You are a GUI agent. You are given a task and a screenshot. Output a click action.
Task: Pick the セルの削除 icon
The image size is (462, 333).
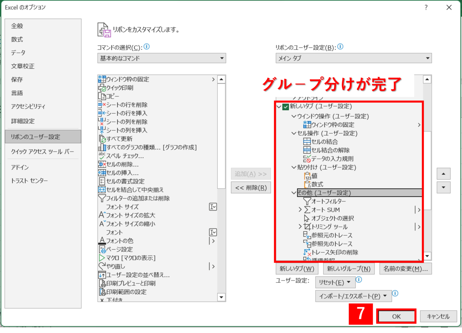pyautogui.click(x=102, y=164)
